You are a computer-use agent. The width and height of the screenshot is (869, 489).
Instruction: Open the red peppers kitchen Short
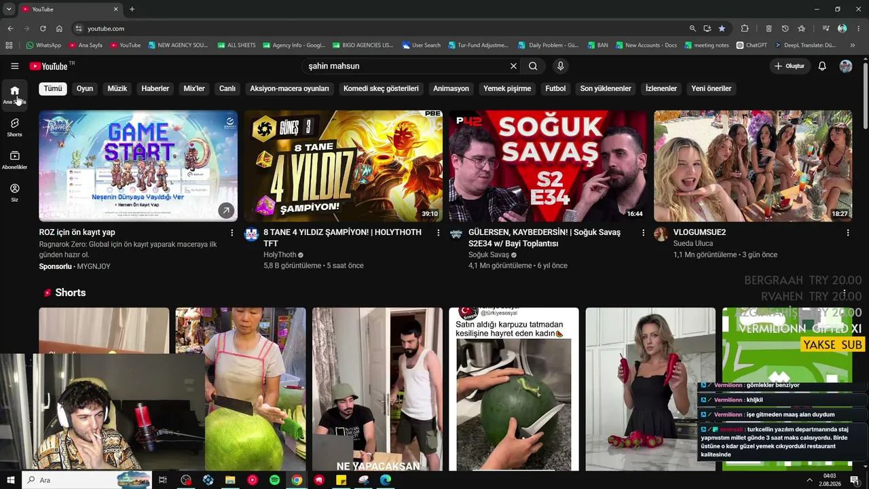[x=650, y=389]
